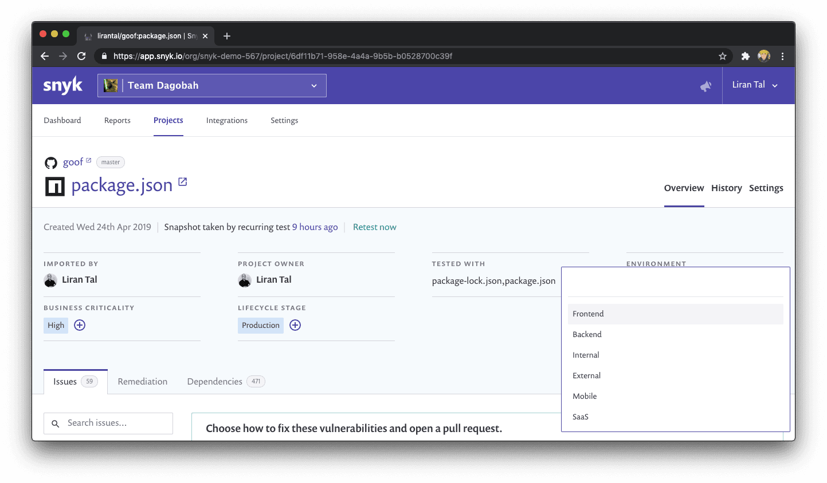Click the master branch badge
The image size is (827, 483).
(x=111, y=163)
